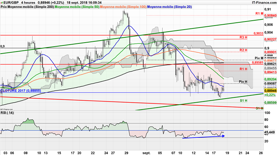Click the 'R1 M' resistance label

(259, 13)
